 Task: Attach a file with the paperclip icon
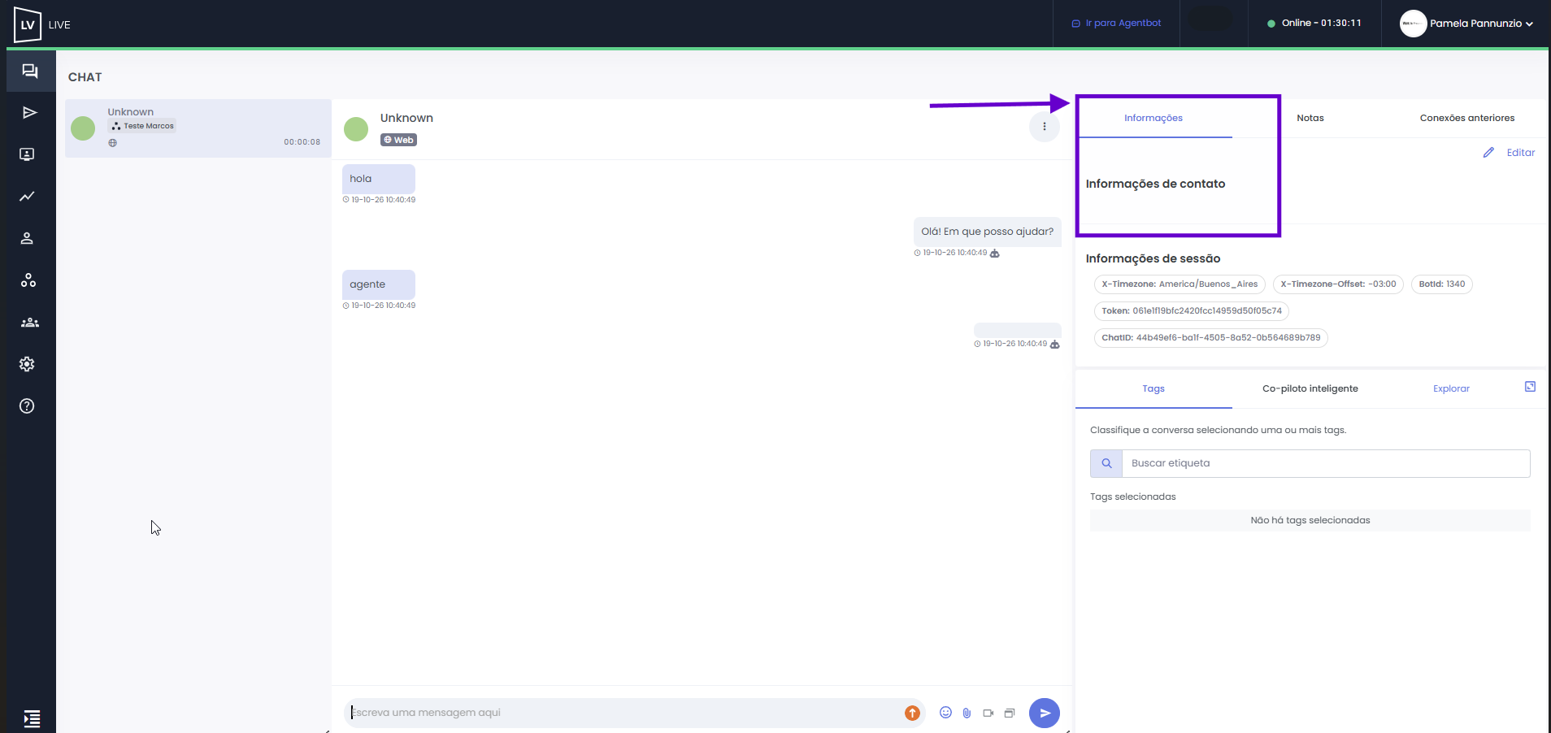click(967, 713)
